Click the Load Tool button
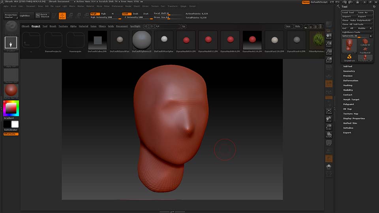379x213 pixels. 349,13
